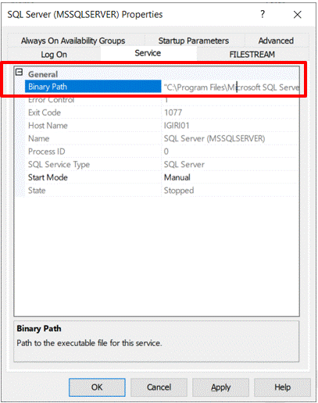
Task: Select the Binary Path property row
Action: click(162, 87)
